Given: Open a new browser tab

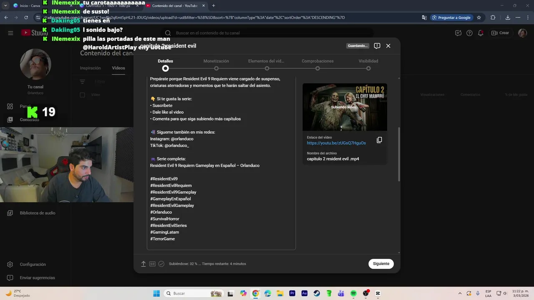Looking at the screenshot, I should 214,6.
